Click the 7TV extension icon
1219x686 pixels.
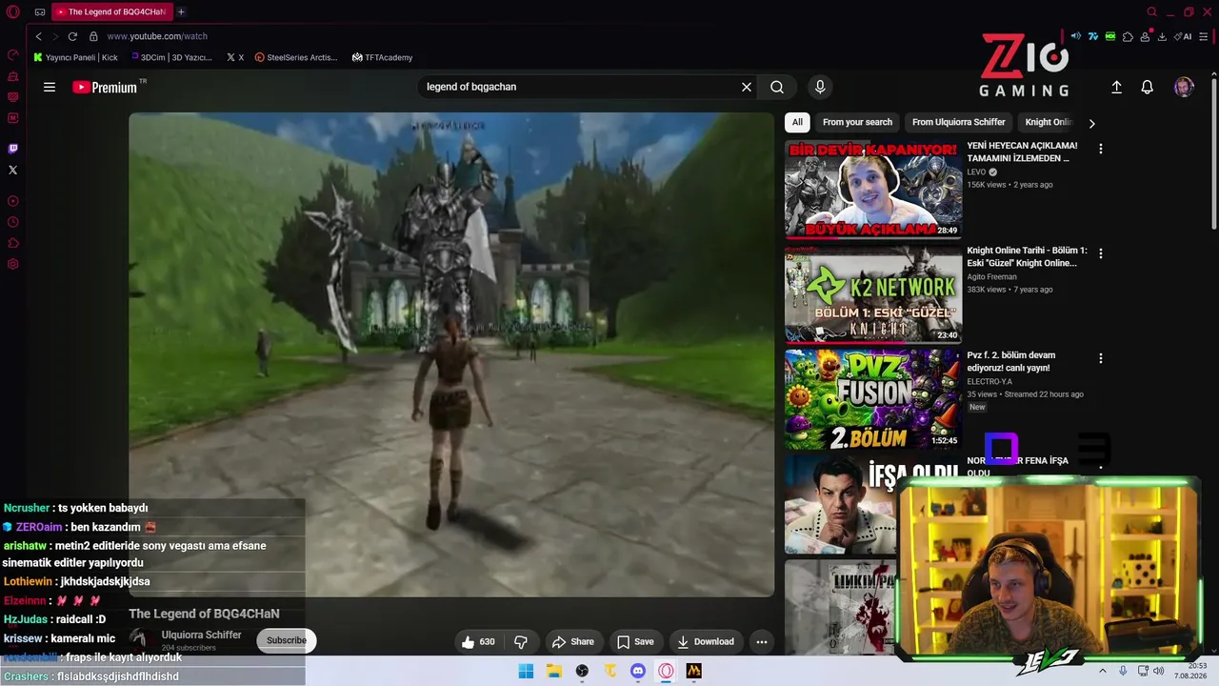[1093, 36]
